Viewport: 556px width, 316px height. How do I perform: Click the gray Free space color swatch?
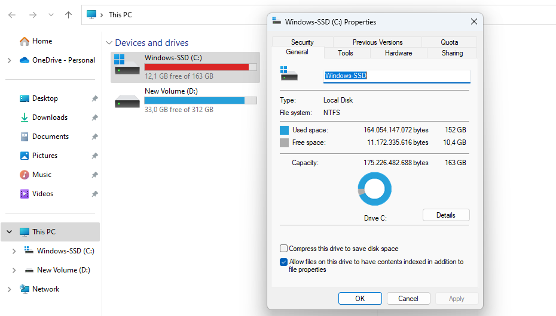click(x=285, y=143)
